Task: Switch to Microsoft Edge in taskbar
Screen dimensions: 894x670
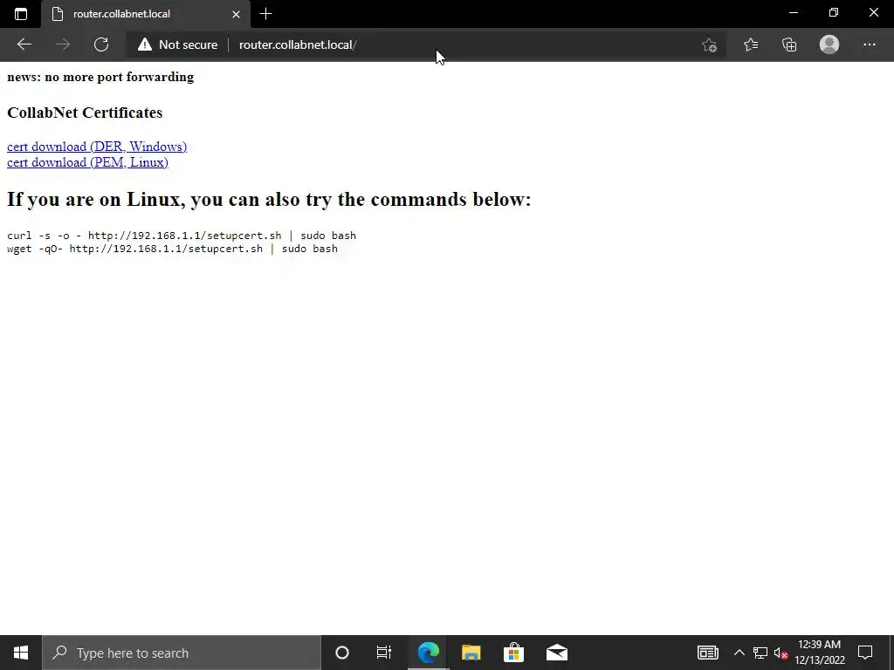Action: 428,653
